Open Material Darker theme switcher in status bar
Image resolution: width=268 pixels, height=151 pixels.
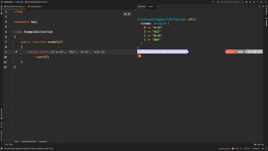pos(225,148)
